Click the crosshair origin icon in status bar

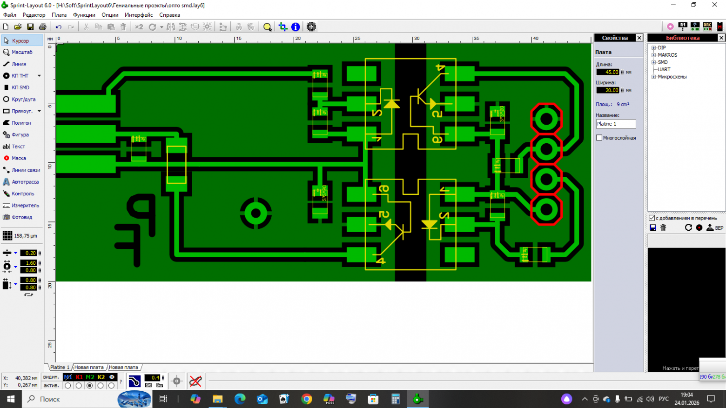[177, 381]
